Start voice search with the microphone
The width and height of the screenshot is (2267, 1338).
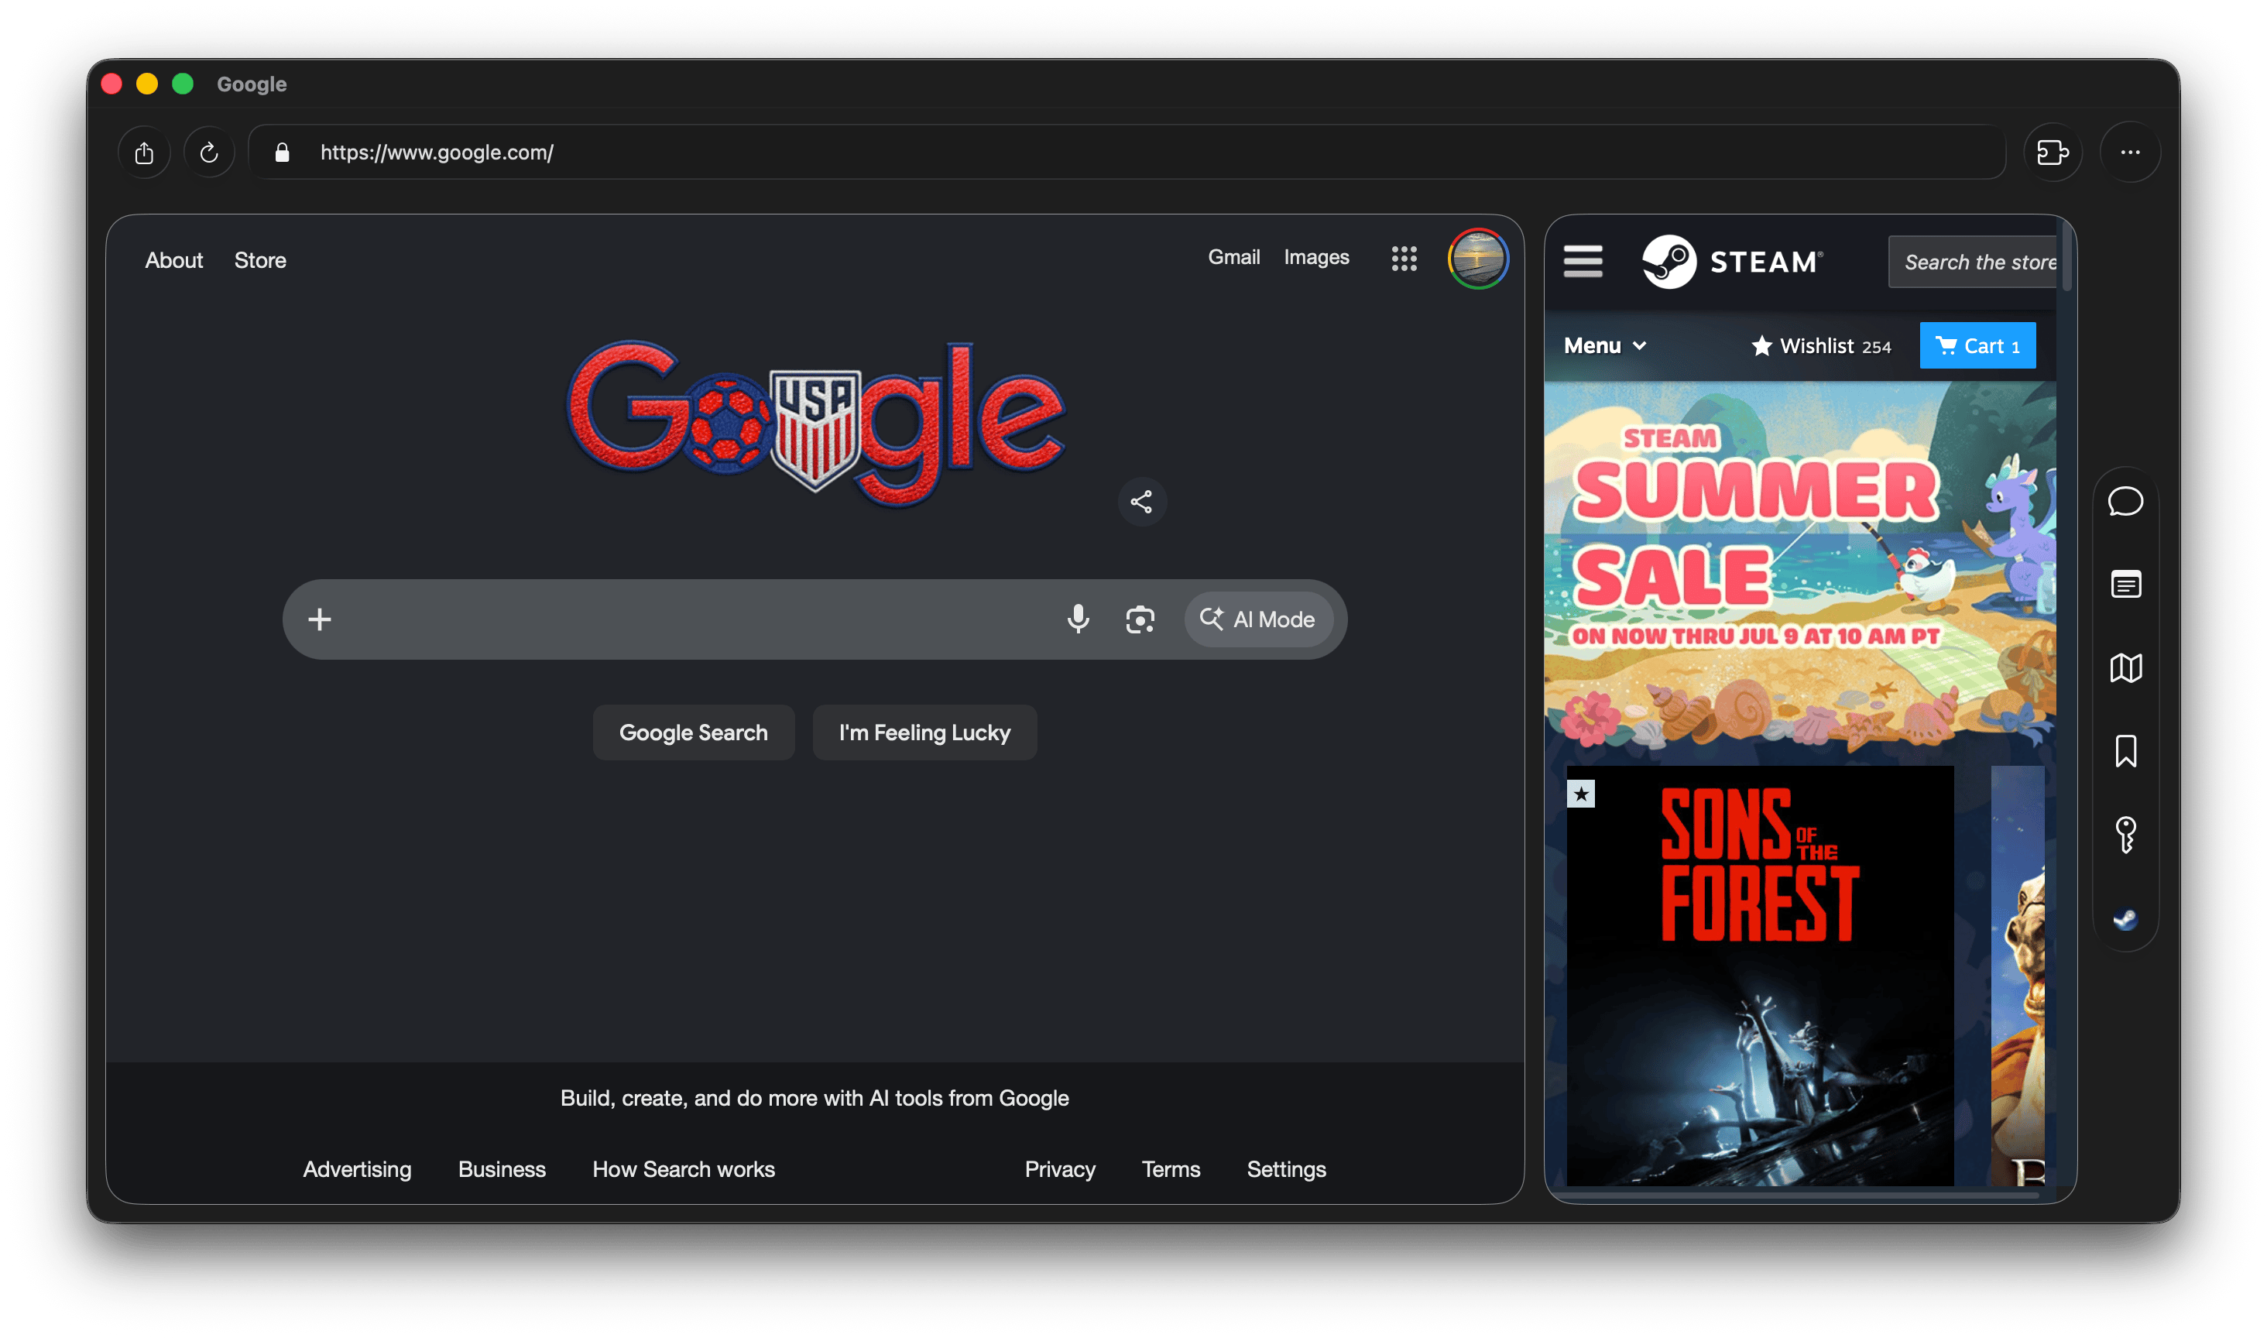(x=1078, y=619)
